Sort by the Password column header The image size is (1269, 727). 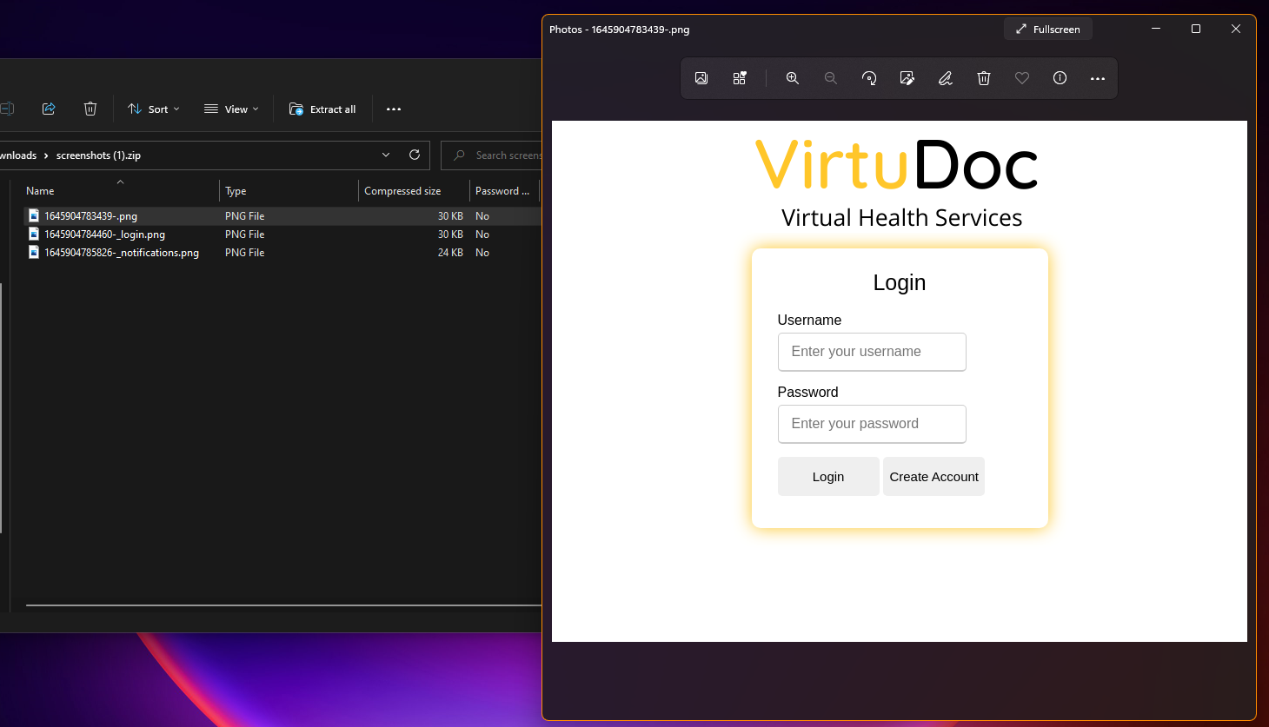pyautogui.click(x=504, y=191)
